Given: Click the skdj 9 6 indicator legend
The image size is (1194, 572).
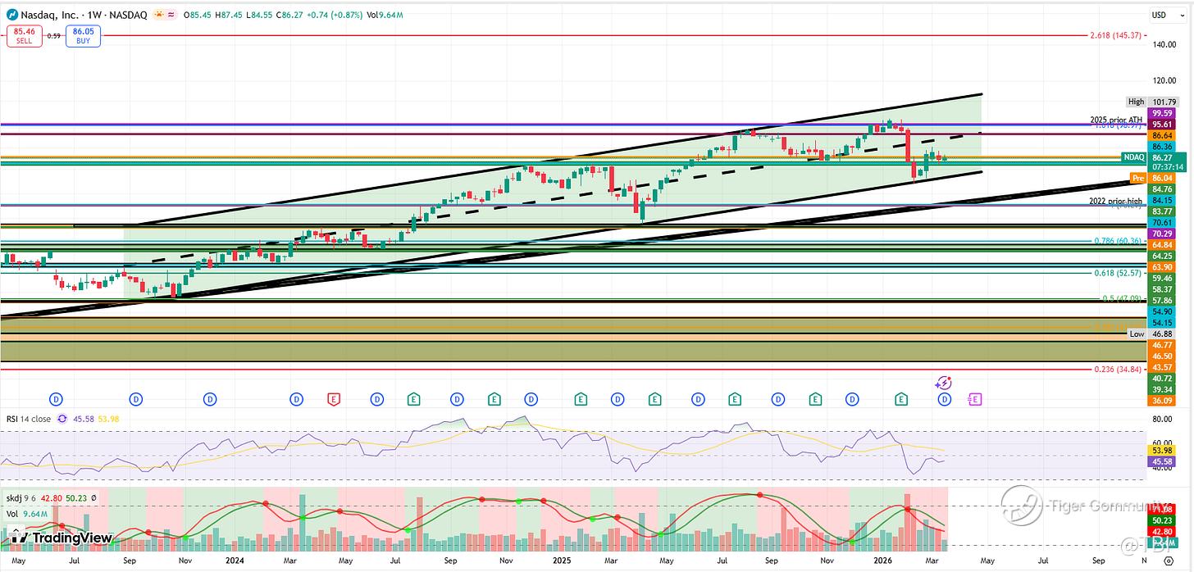Looking at the screenshot, I should point(21,497).
